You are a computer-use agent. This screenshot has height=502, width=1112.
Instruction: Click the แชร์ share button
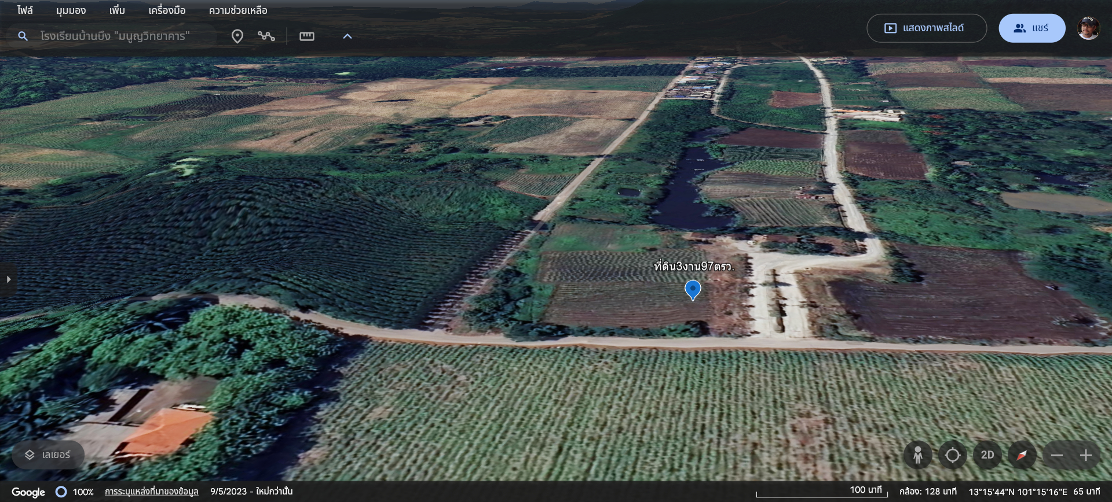tap(1031, 28)
